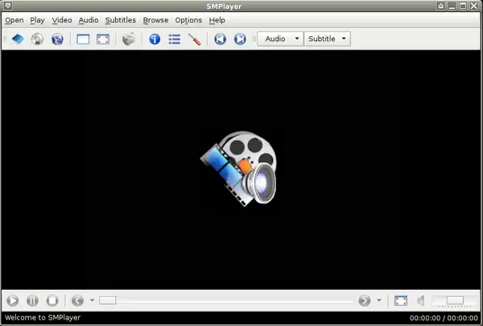Screen dimensions: 483x326
Task: Mute audio using the speaker icon
Action: pos(420,300)
